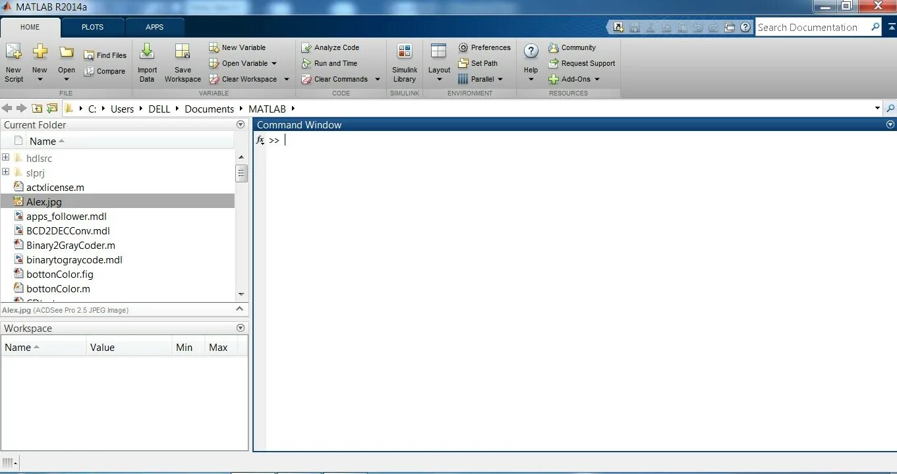Click the New Variable icon
This screenshot has height=474, width=897.
[214, 47]
